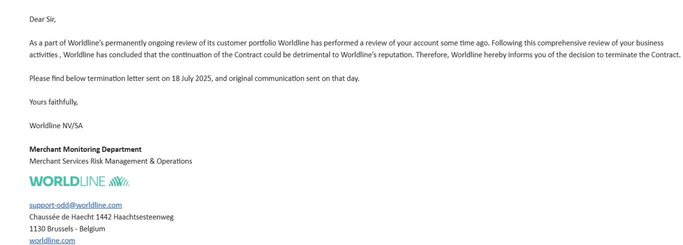Viewport: 683px width, 245px height.
Task: Click the thin LINE part of logo
Action: (92, 181)
